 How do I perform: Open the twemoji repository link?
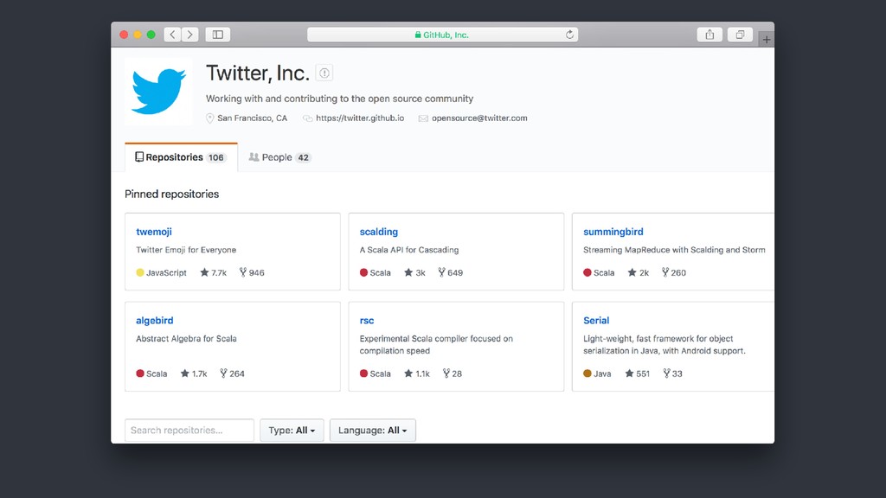154,232
